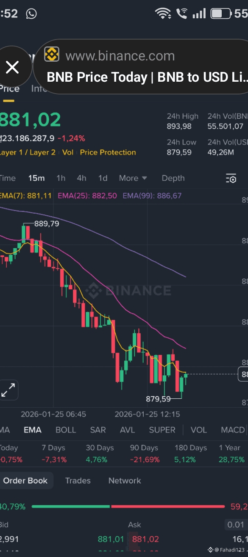
Task: Tap the Binance logo icon in address bar
Action: pos(52,55)
